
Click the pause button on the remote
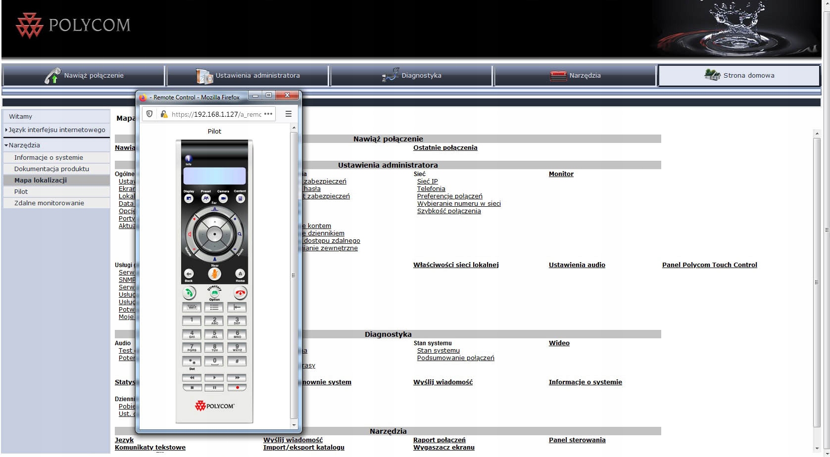[x=214, y=388]
